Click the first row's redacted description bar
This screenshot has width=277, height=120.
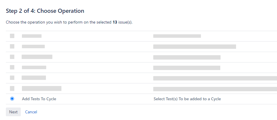(177, 36)
